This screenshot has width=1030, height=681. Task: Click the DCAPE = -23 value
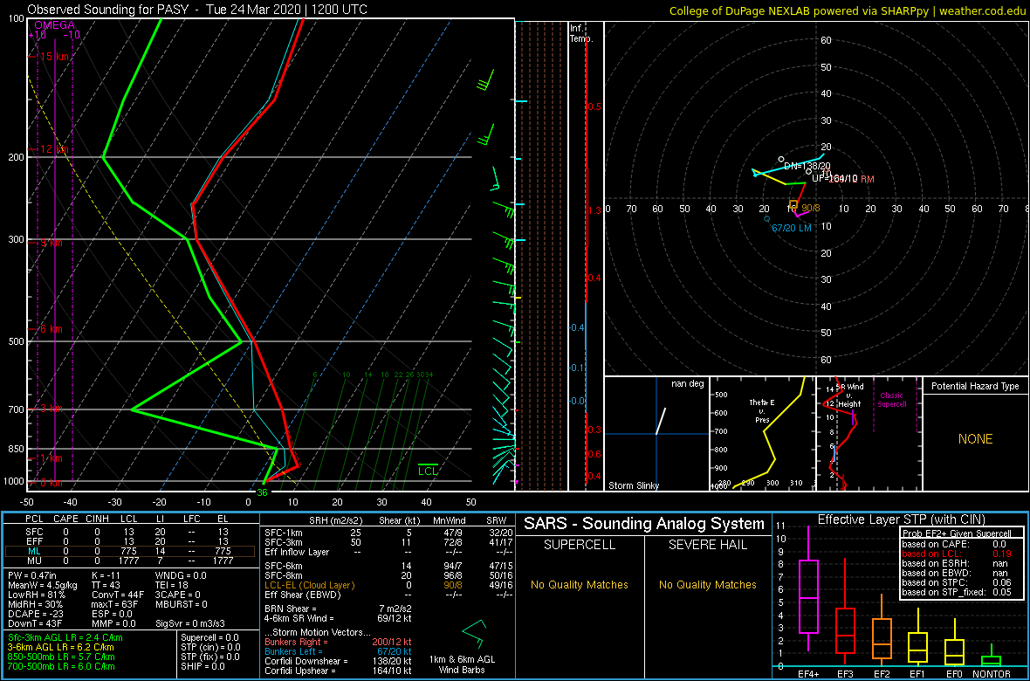click(34, 615)
